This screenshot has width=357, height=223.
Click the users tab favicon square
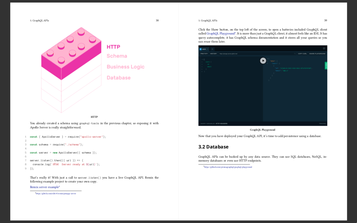pos(201,49)
